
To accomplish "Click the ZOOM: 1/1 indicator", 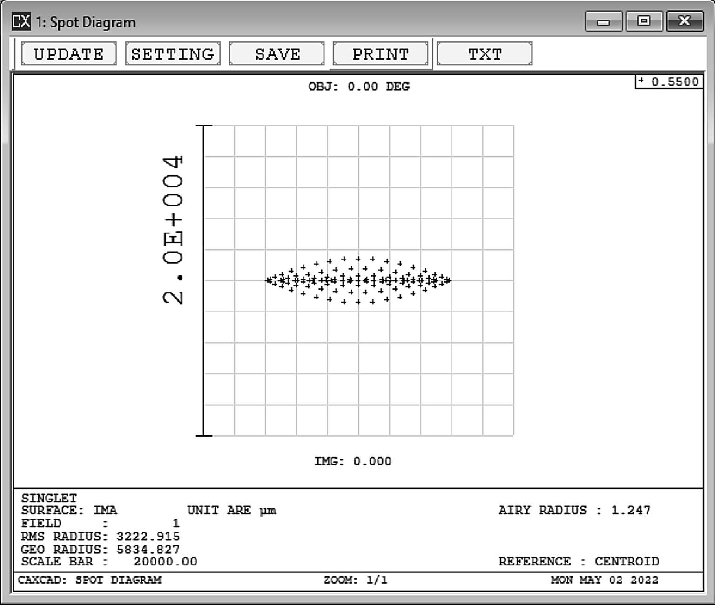I will 356,580.
